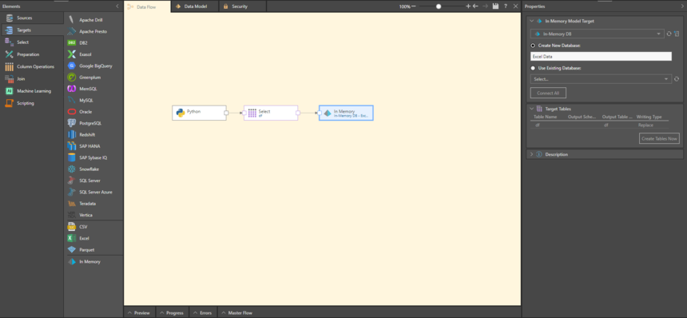Click the Connect All button

pyautogui.click(x=548, y=93)
